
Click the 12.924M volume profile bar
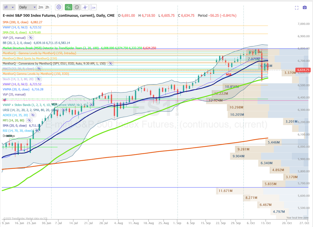click(215, 100)
